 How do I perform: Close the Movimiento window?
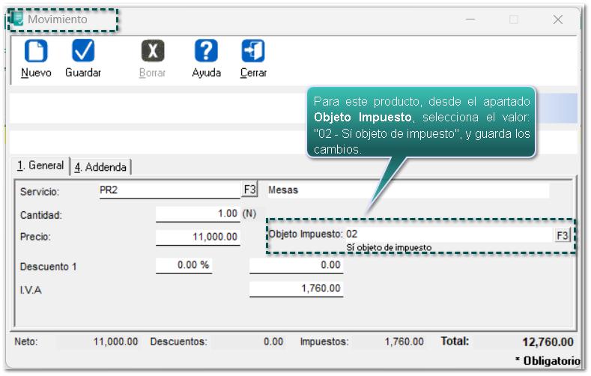pyautogui.click(x=558, y=19)
